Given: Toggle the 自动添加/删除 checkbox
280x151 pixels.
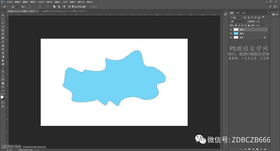Looking at the screenshot, I should [x=73, y=7].
